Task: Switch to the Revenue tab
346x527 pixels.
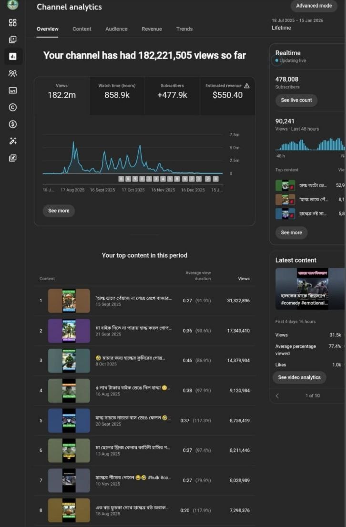Action: (152, 29)
